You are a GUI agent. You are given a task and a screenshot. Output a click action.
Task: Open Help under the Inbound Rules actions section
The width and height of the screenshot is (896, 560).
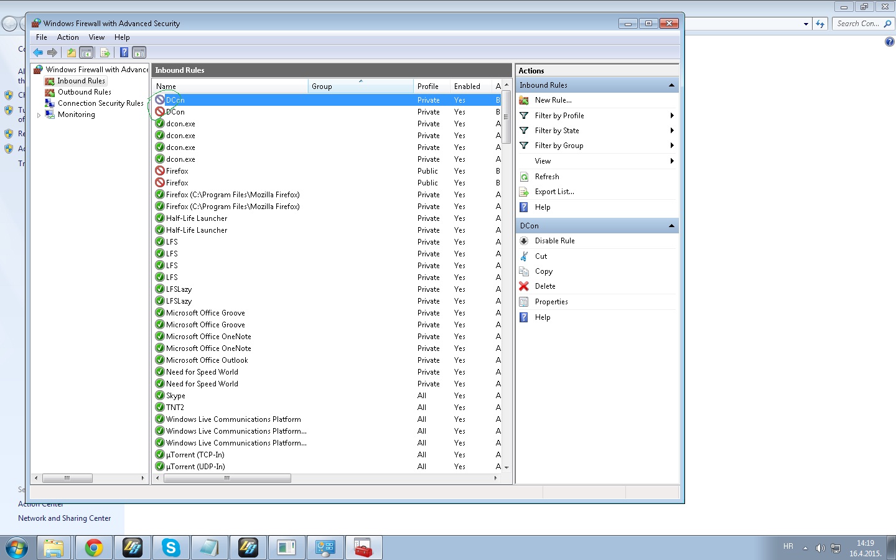tap(543, 207)
